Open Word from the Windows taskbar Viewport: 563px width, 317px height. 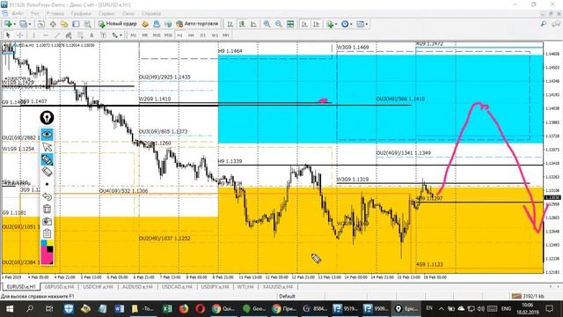pyautogui.click(x=119, y=309)
